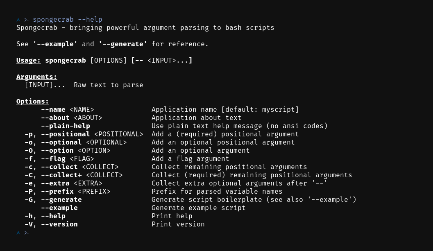The image size is (433, 251).
Task: Click the --name <NAME> option
Action: [68, 110]
